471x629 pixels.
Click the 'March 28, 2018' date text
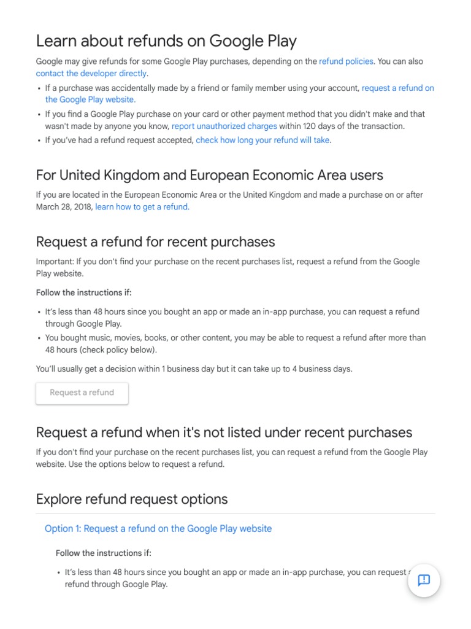pos(64,207)
